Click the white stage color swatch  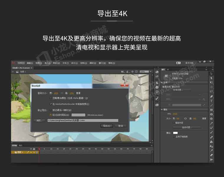tap(175, 133)
